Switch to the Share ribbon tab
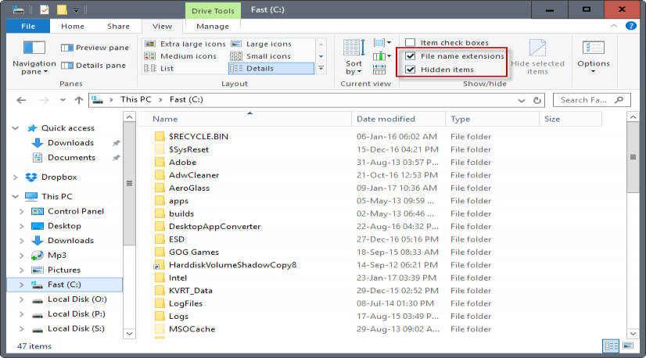Image resolution: width=646 pixels, height=358 pixels. [118, 27]
